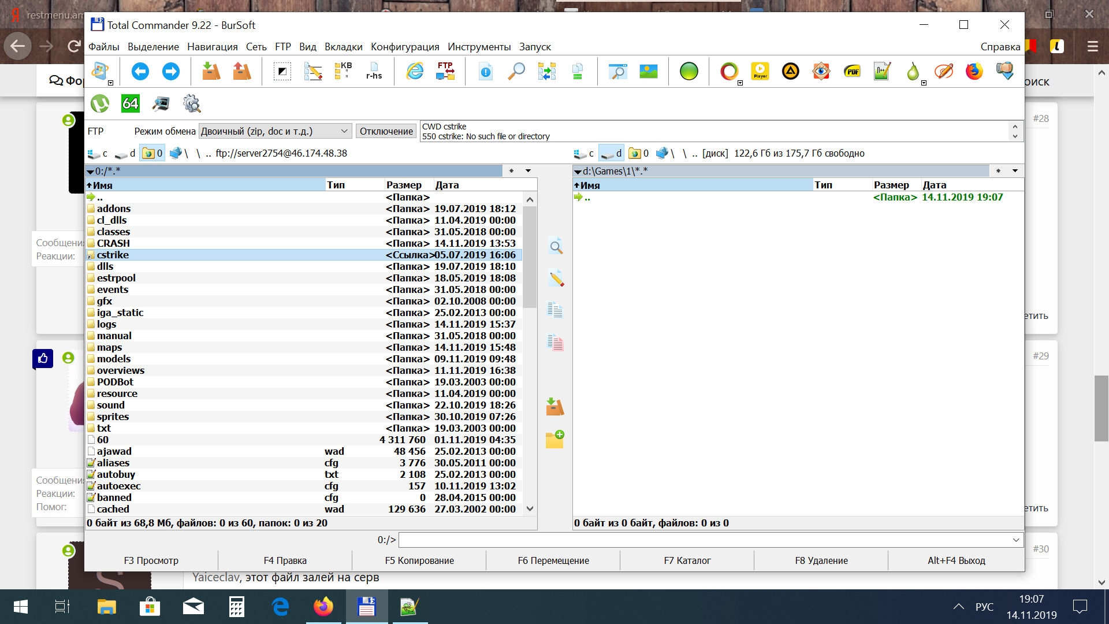The width and height of the screenshot is (1109, 624).
Task: Click the FTP connect toolbar icon
Action: tap(445, 72)
